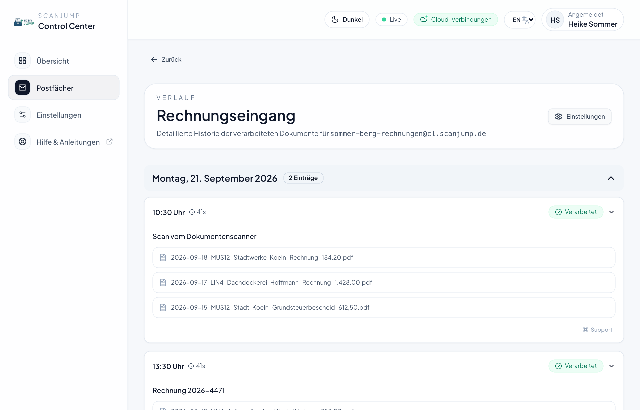Open 2026-09-15 Stadt-Koeln Grundsteuerbescheid PDF
The width and height of the screenshot is (640, 410).
(384, 307)
